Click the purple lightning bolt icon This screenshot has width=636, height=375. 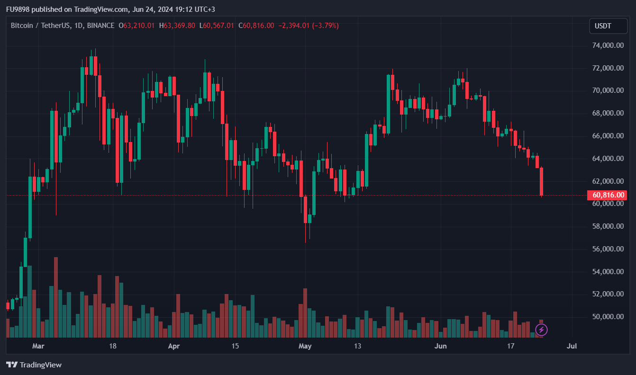(541, 330)
